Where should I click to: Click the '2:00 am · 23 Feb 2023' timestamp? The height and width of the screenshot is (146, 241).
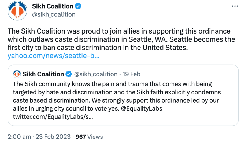point(39,137)
